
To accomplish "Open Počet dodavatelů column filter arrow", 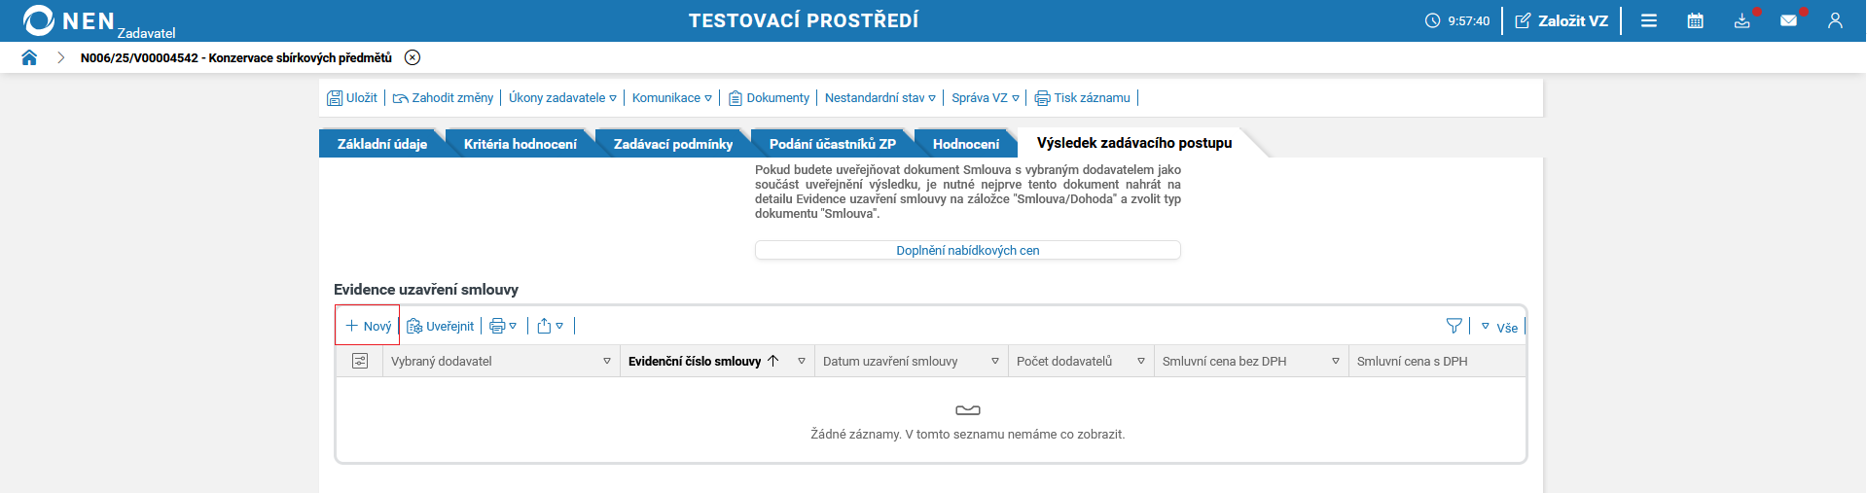I will (x=1141, y=361).
